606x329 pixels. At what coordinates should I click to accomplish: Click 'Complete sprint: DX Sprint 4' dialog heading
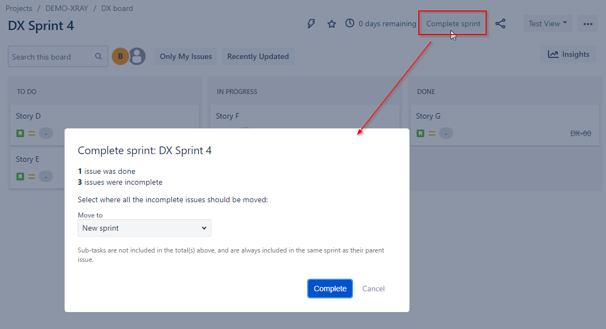(145, 150)
